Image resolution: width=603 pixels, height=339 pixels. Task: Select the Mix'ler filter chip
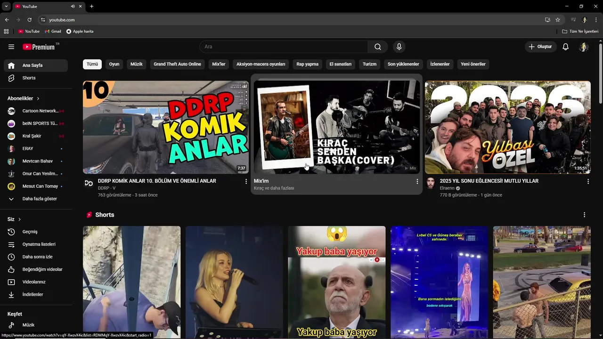click(219, 64)
